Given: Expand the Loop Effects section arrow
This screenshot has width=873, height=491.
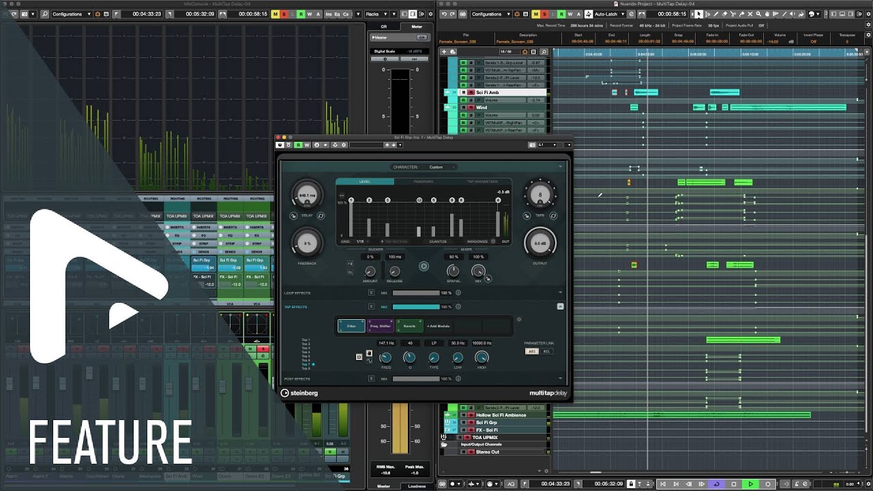Looking at the screenshot, I should point(560,292).
